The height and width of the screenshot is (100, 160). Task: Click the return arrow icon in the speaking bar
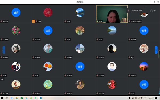[155, 10]
